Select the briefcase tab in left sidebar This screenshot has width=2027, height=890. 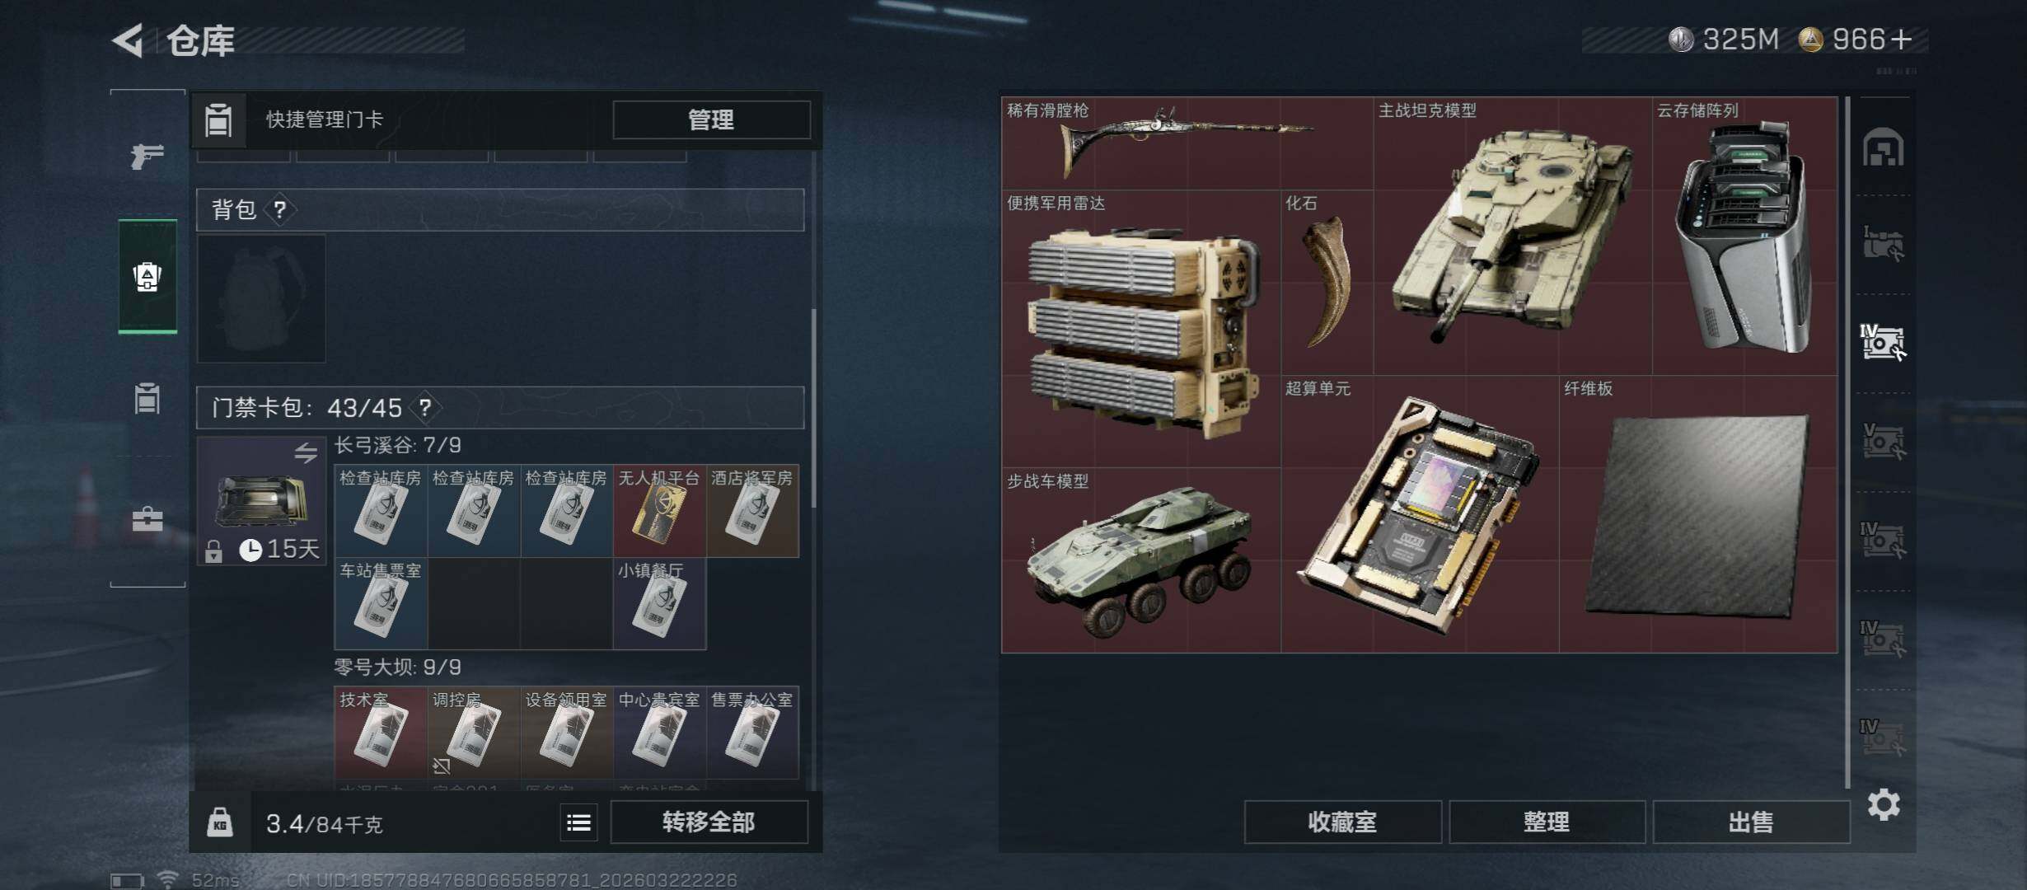147,519
